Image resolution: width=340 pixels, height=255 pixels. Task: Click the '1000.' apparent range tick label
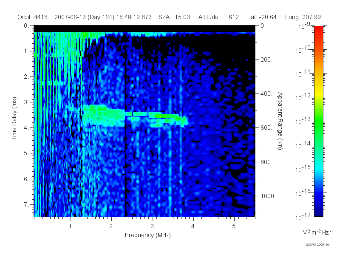[268, 196]
